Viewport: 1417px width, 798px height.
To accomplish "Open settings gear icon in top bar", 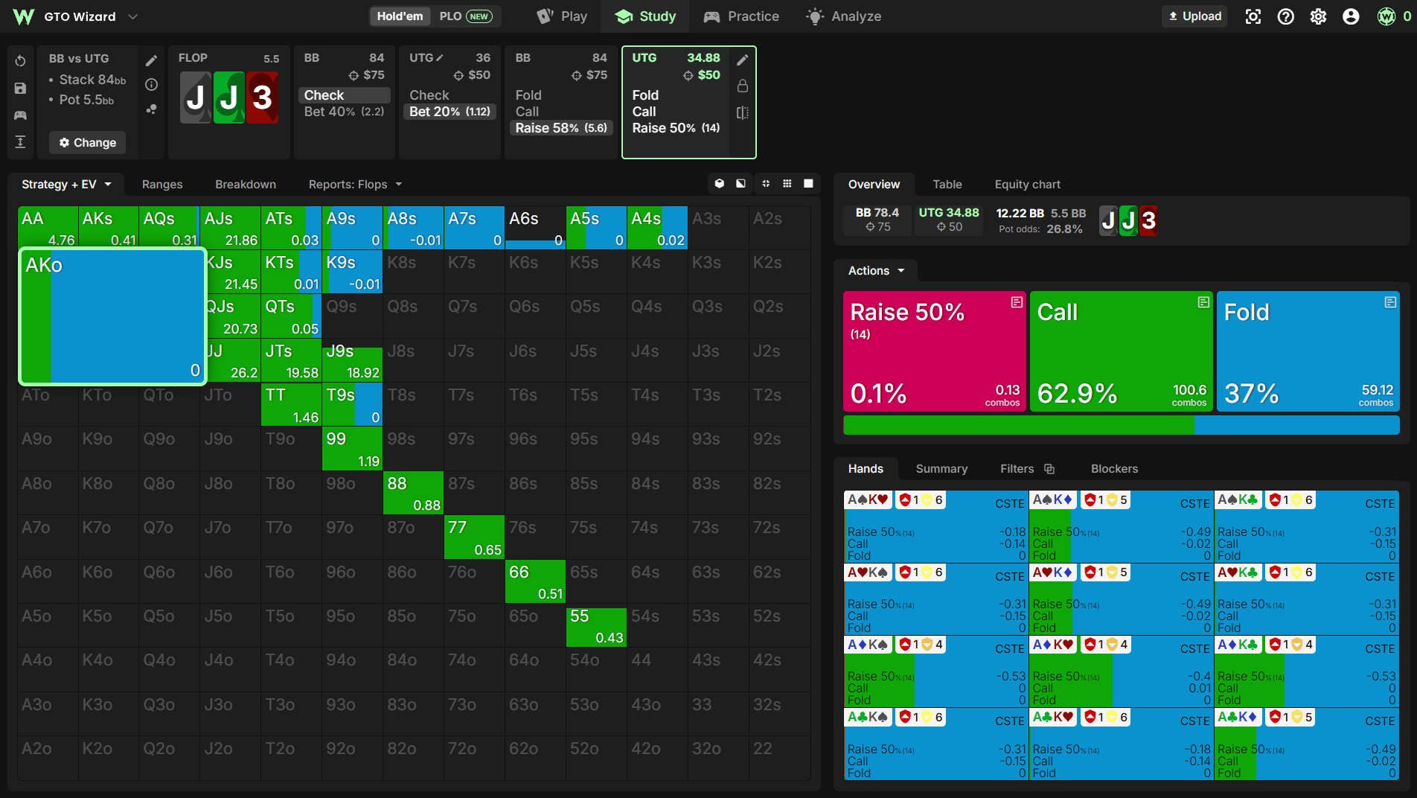I will point(1318,16).
